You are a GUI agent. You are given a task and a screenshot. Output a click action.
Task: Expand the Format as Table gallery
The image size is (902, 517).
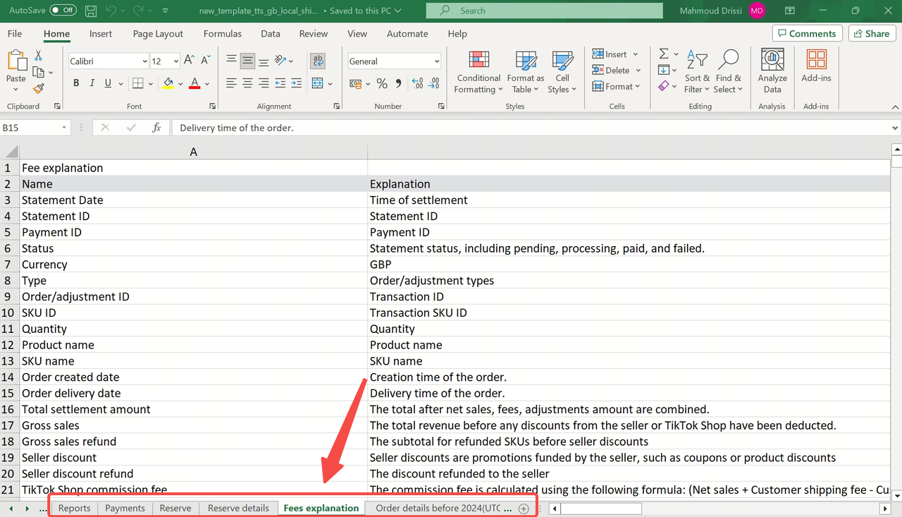pyautogui.click(x=525, y=71)
